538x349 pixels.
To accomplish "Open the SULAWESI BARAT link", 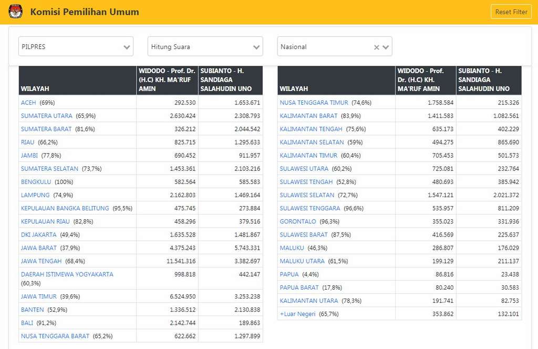I will [x=304, y=235].
